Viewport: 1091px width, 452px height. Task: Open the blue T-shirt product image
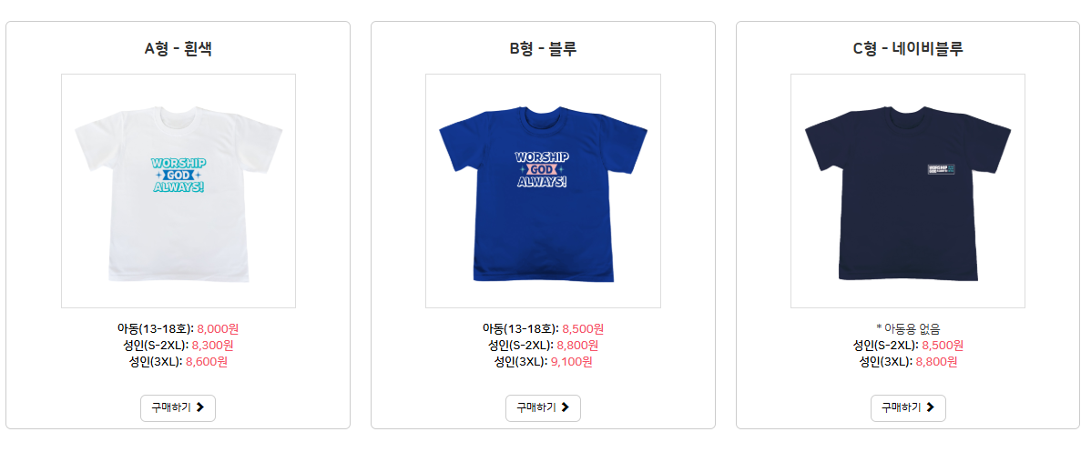pyautogui.click(x=543, y=191)
